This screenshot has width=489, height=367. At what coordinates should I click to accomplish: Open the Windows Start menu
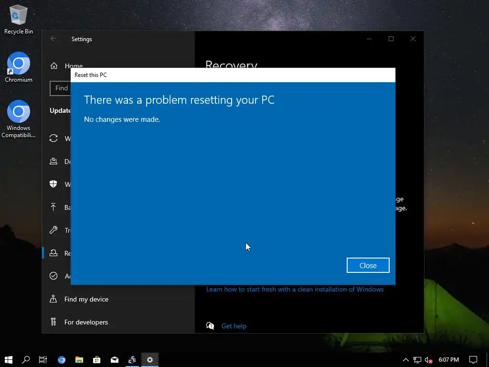pos(9,360)
